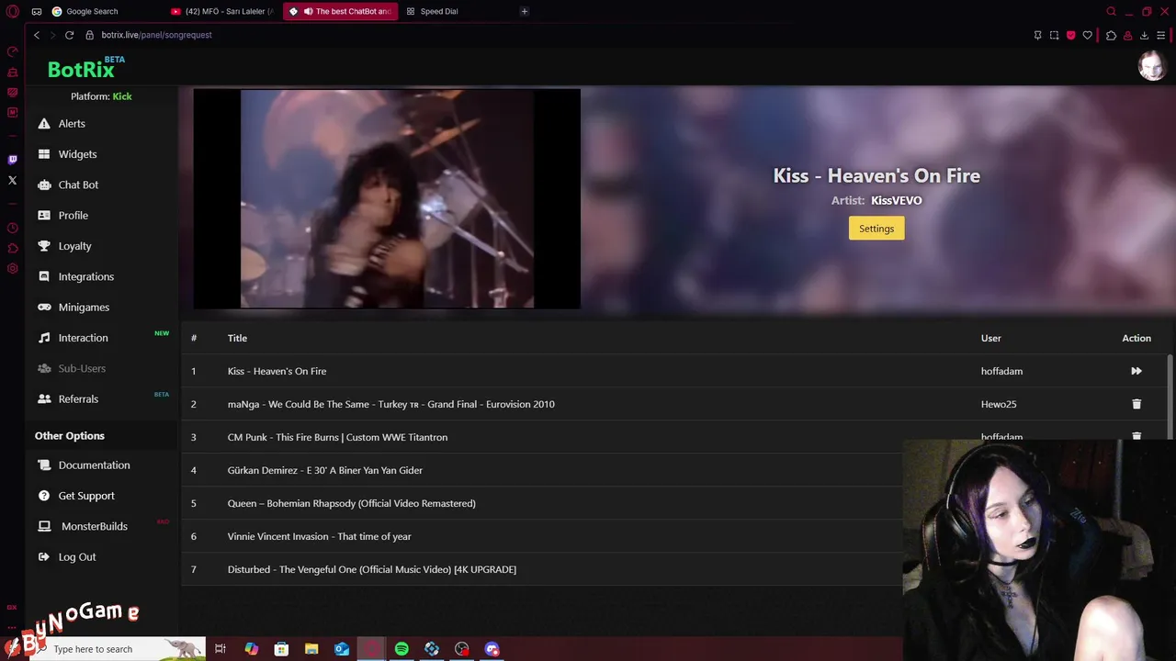The image size is (1176, 661).
Task: Go back with browser back arrow
Action: (x=37, y=35)
